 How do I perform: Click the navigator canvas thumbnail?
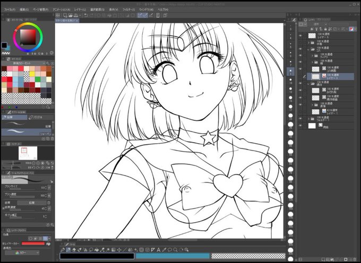pyautogui.click(x=28, y=153)
